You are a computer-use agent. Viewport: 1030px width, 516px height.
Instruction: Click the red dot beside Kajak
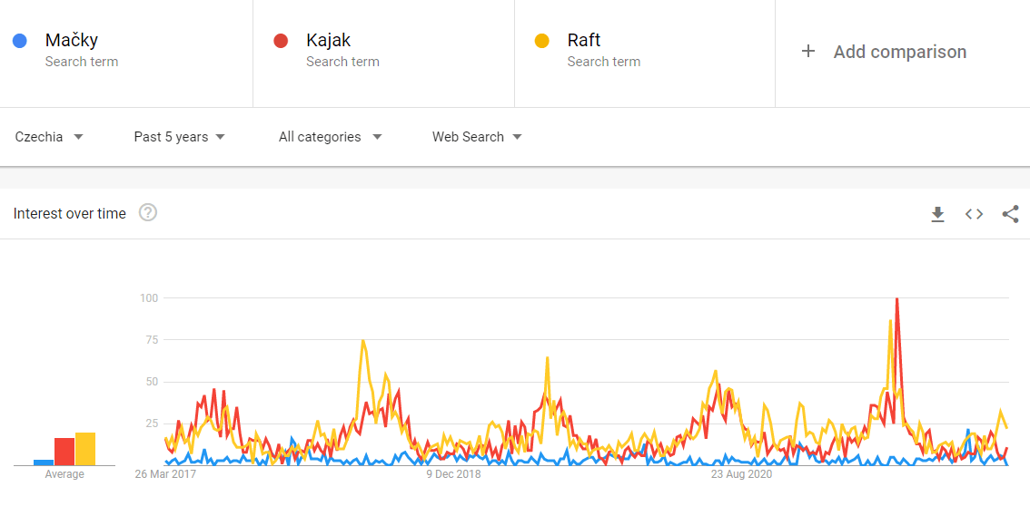(281, 41)
